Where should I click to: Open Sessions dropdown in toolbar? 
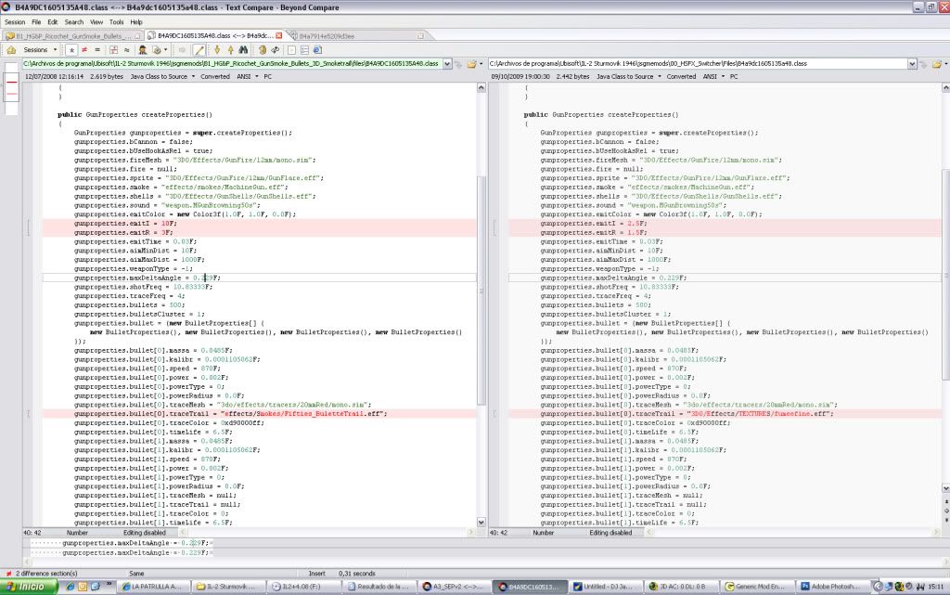click(39, 50)
